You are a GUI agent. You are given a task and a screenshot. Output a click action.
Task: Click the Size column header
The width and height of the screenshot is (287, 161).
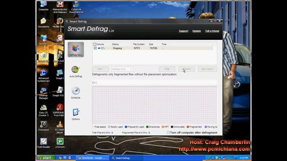click(x=151, y=44)
